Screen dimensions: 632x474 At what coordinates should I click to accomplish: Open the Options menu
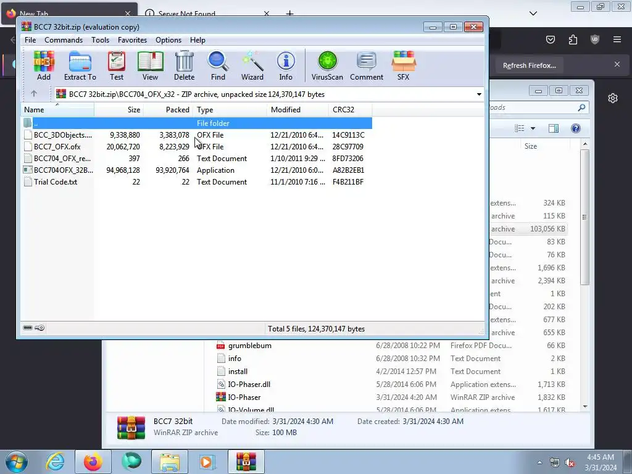coord(168,40)
